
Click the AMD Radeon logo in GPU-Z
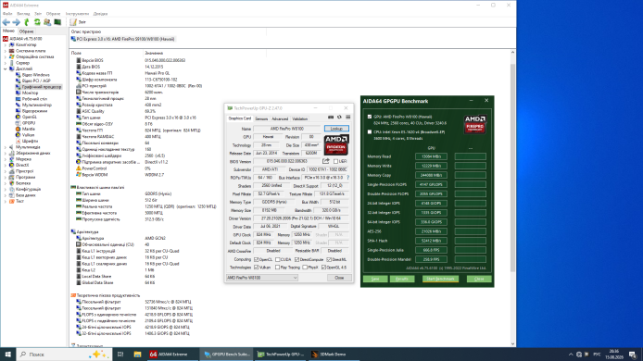[x=336, y=144]
